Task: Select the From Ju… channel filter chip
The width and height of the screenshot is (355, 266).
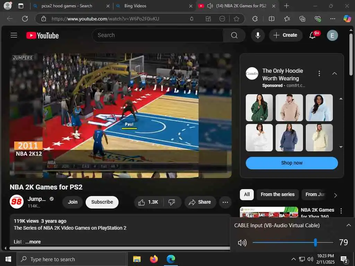Action: (315, 195)
